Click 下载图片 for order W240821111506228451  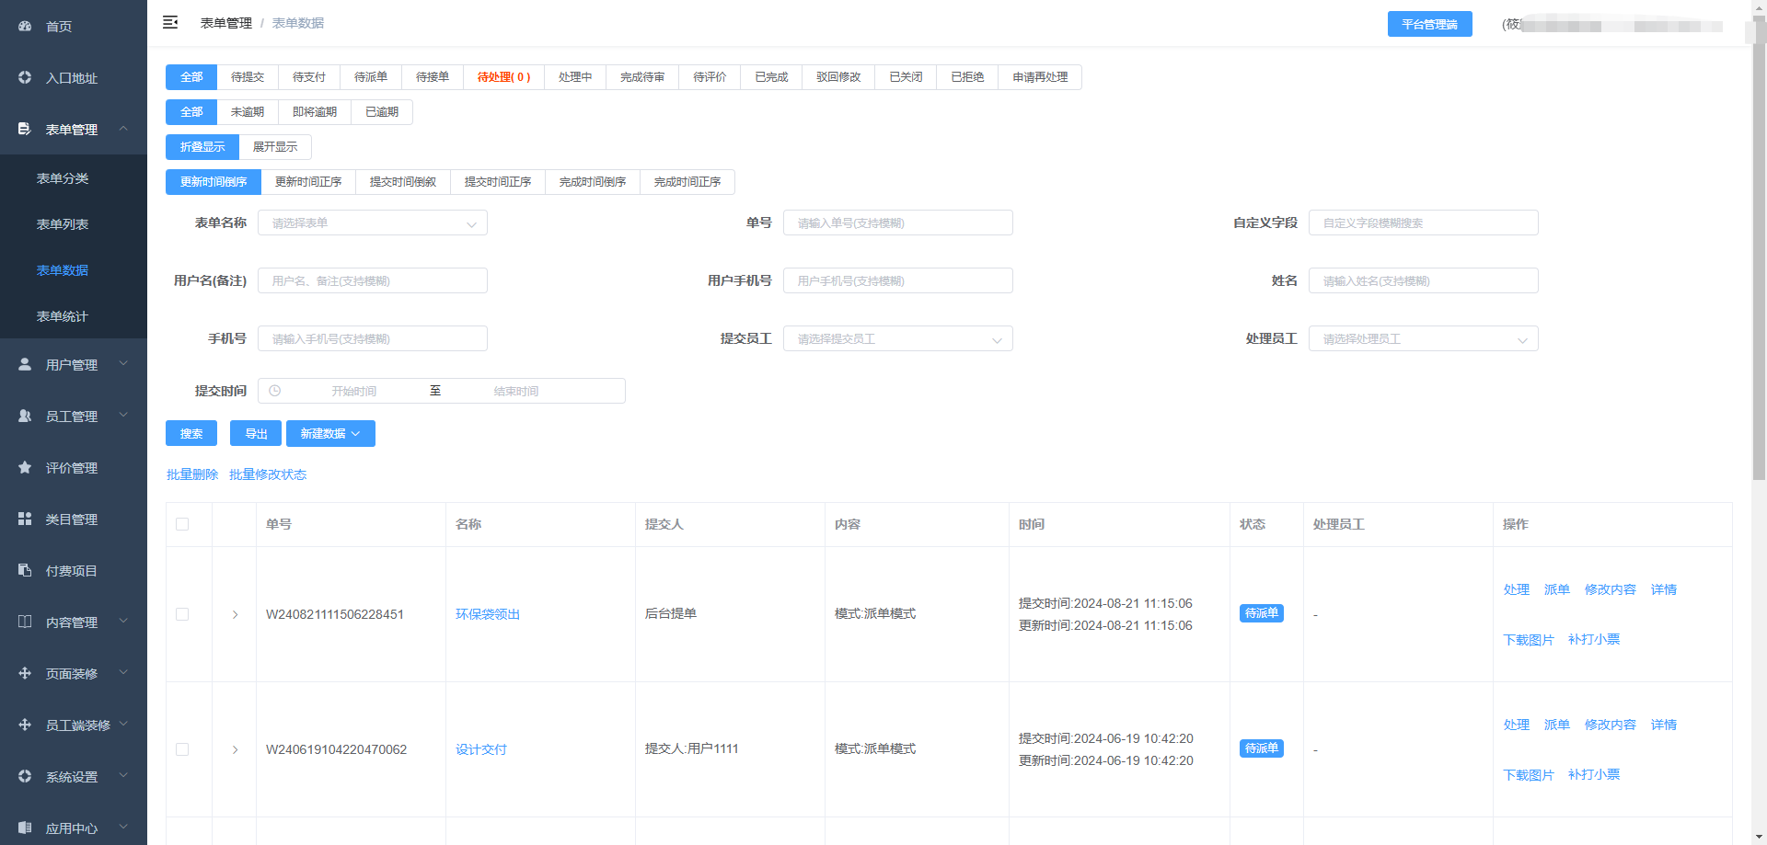coord(1529,639)
